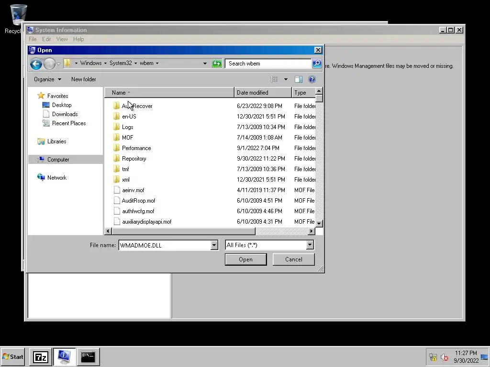Click the System Information taskbar button
Viewport: 490px width, 367px height.
64,356
